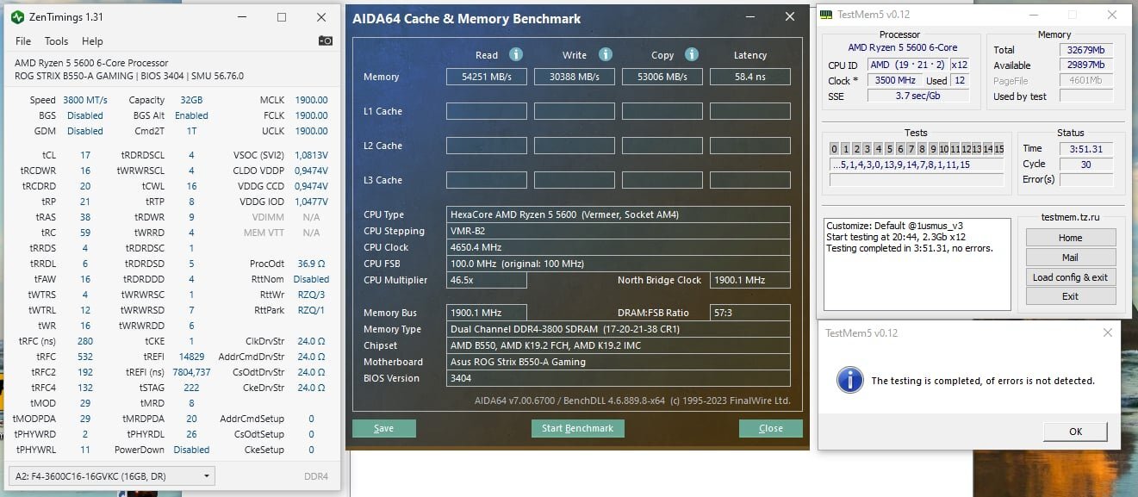Click the TestMem5 test log text box
The height and width of the screenshot is (497, 1138).
(917, 264)
